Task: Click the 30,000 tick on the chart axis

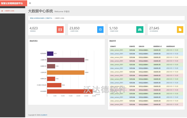Action: 94,96
